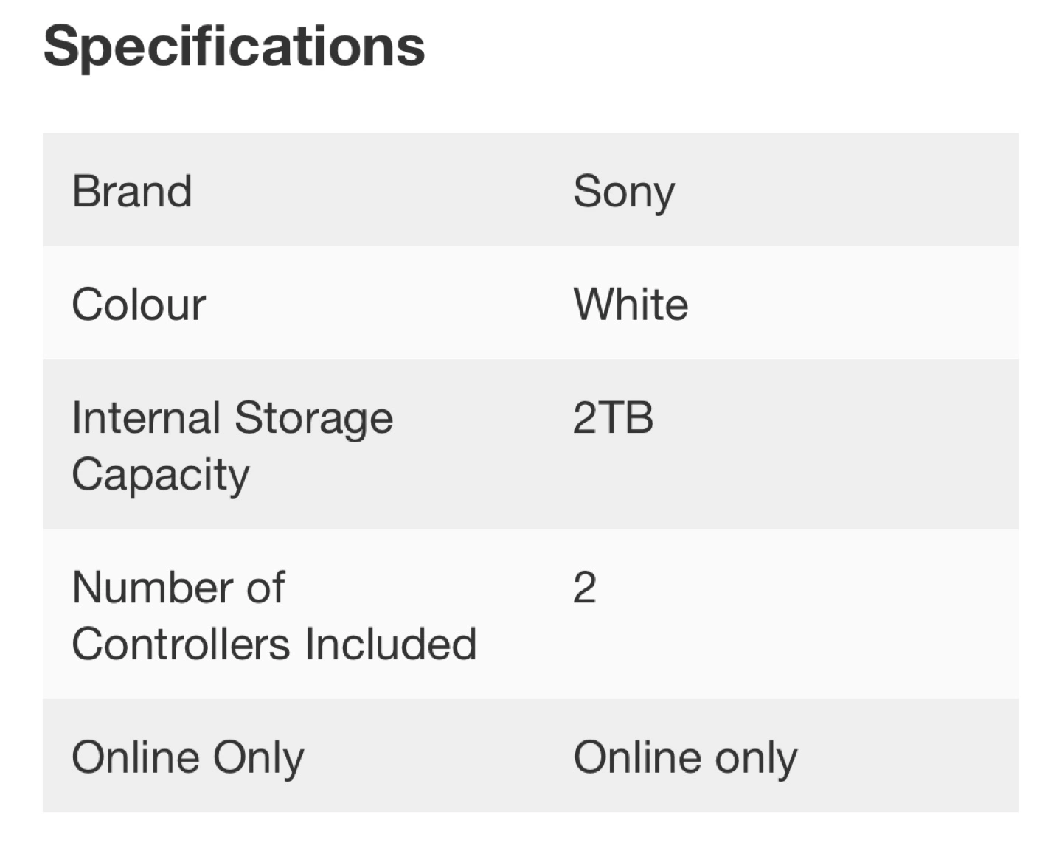
Task: Click the 'Colour' label
Action: 139,304
